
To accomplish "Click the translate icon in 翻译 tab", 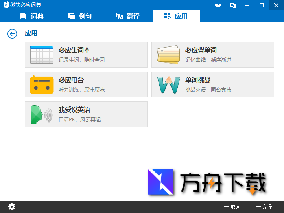I will pyautogui.click(x=119, y=16).
